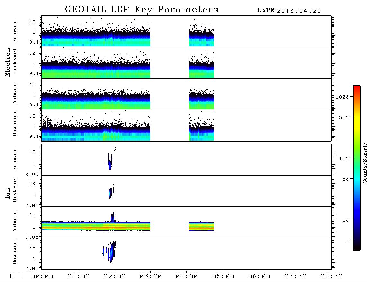This screenshot has width=367, height=282.
Task: Click the Counts/Sample color bar
Action: click(x=357, y=168)
